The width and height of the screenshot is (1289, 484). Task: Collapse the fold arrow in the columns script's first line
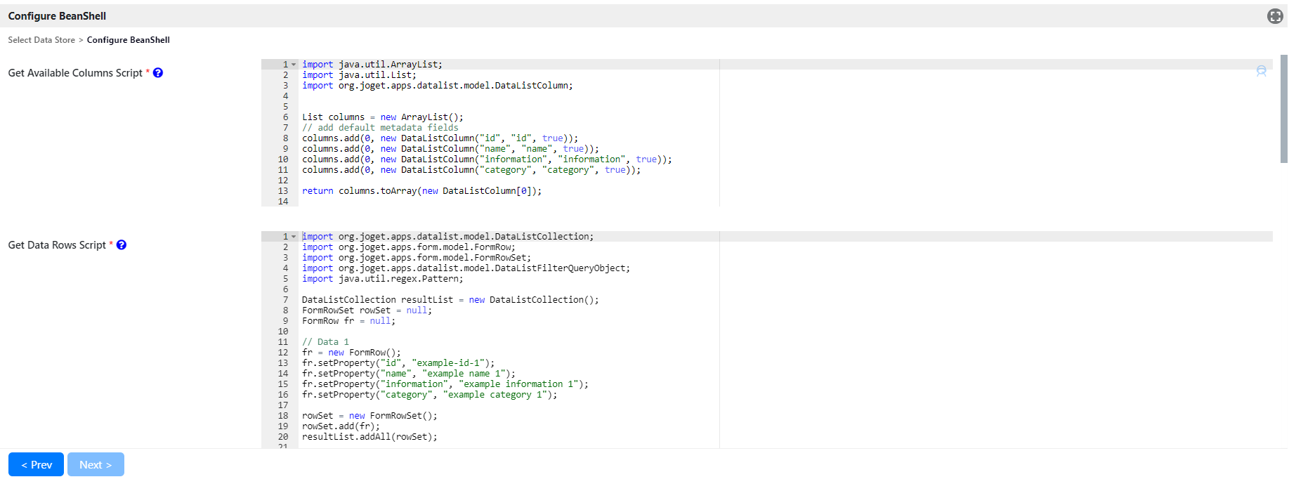tap(294, 65)
